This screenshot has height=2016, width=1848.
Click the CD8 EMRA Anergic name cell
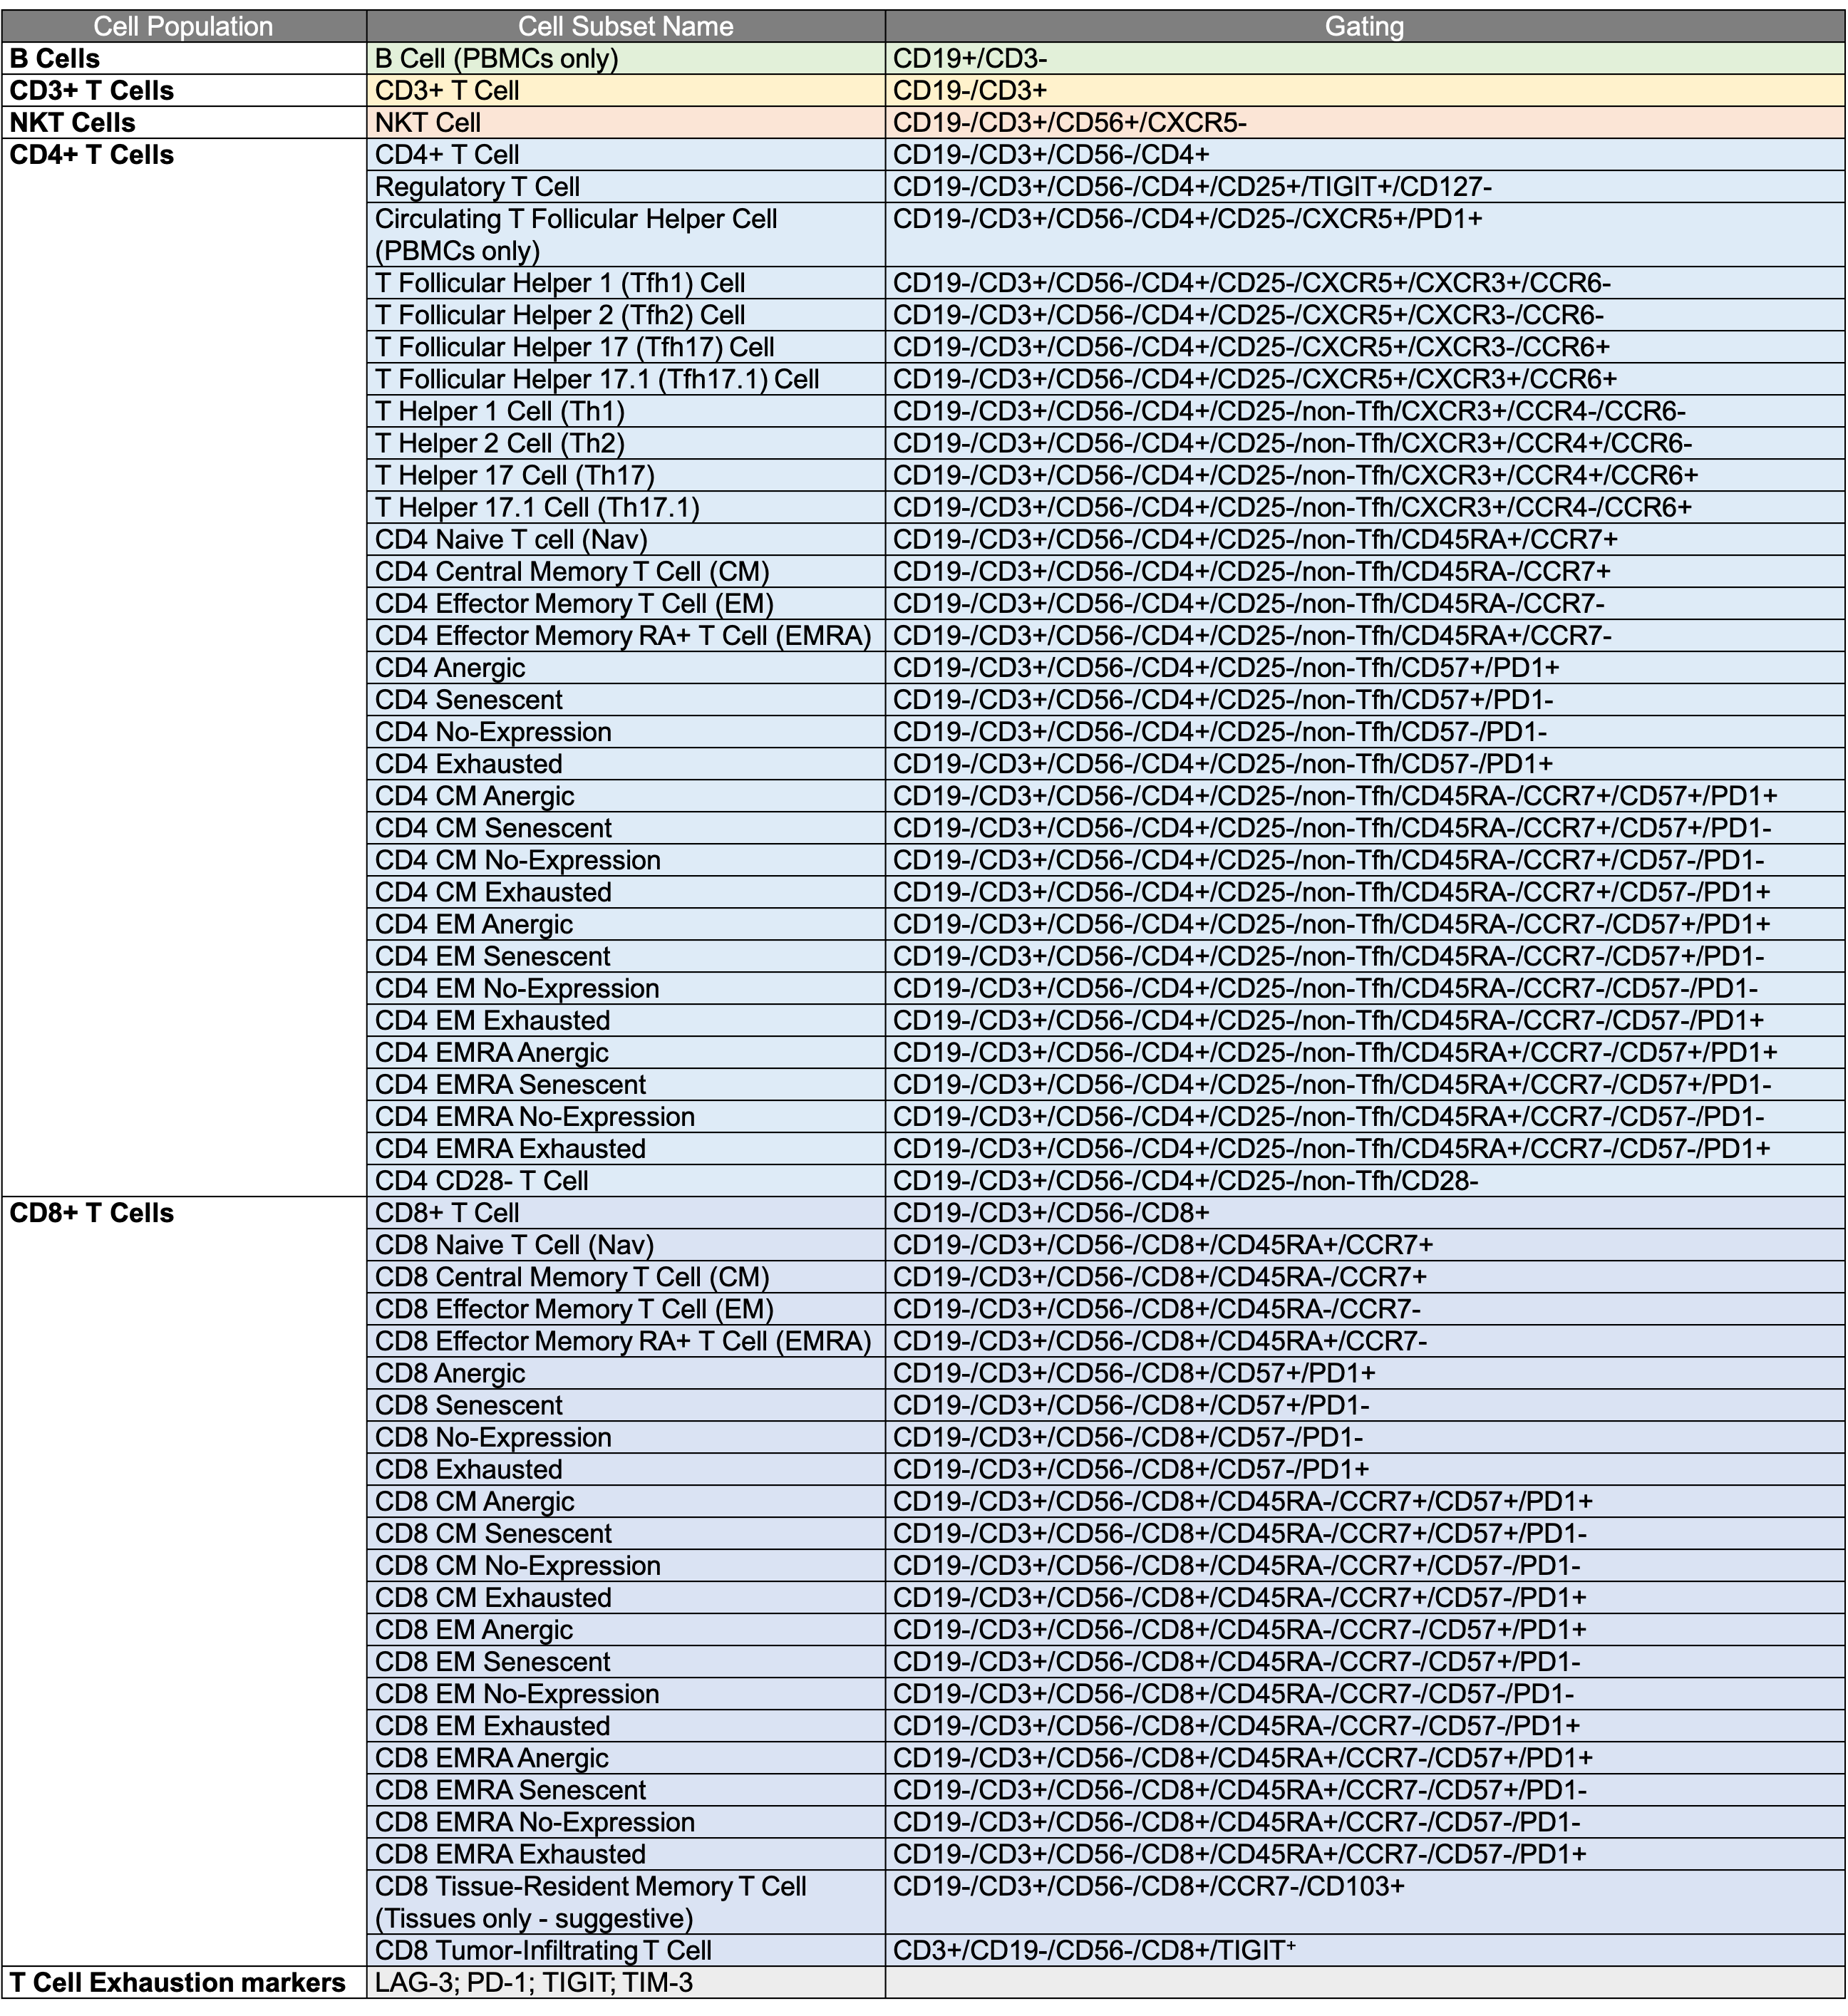491,1758
